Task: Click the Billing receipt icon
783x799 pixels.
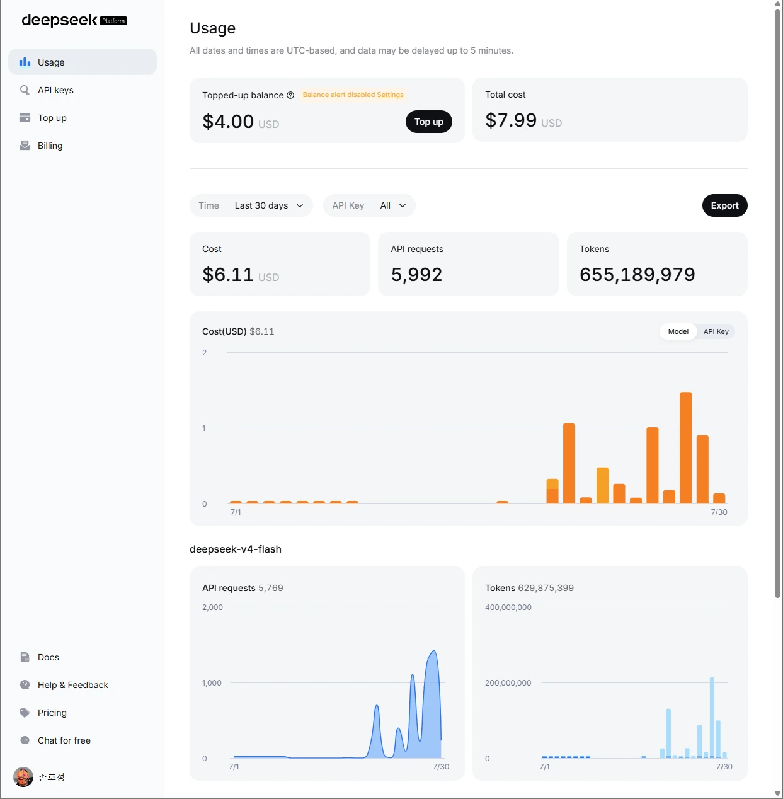Action: click(25, 145)
